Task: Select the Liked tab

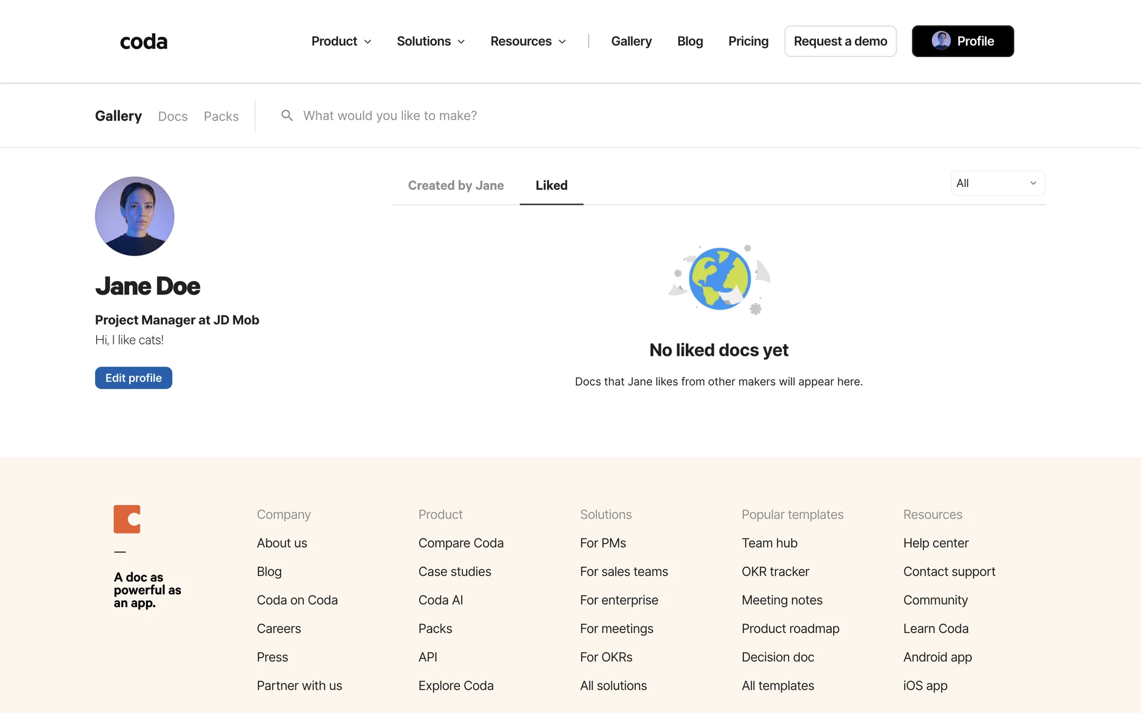Action: coord(551,185)
